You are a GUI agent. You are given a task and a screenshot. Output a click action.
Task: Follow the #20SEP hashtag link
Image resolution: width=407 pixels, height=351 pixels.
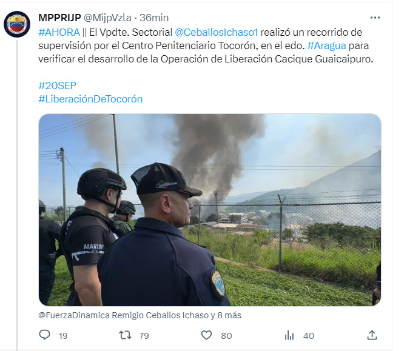(58, 85)
